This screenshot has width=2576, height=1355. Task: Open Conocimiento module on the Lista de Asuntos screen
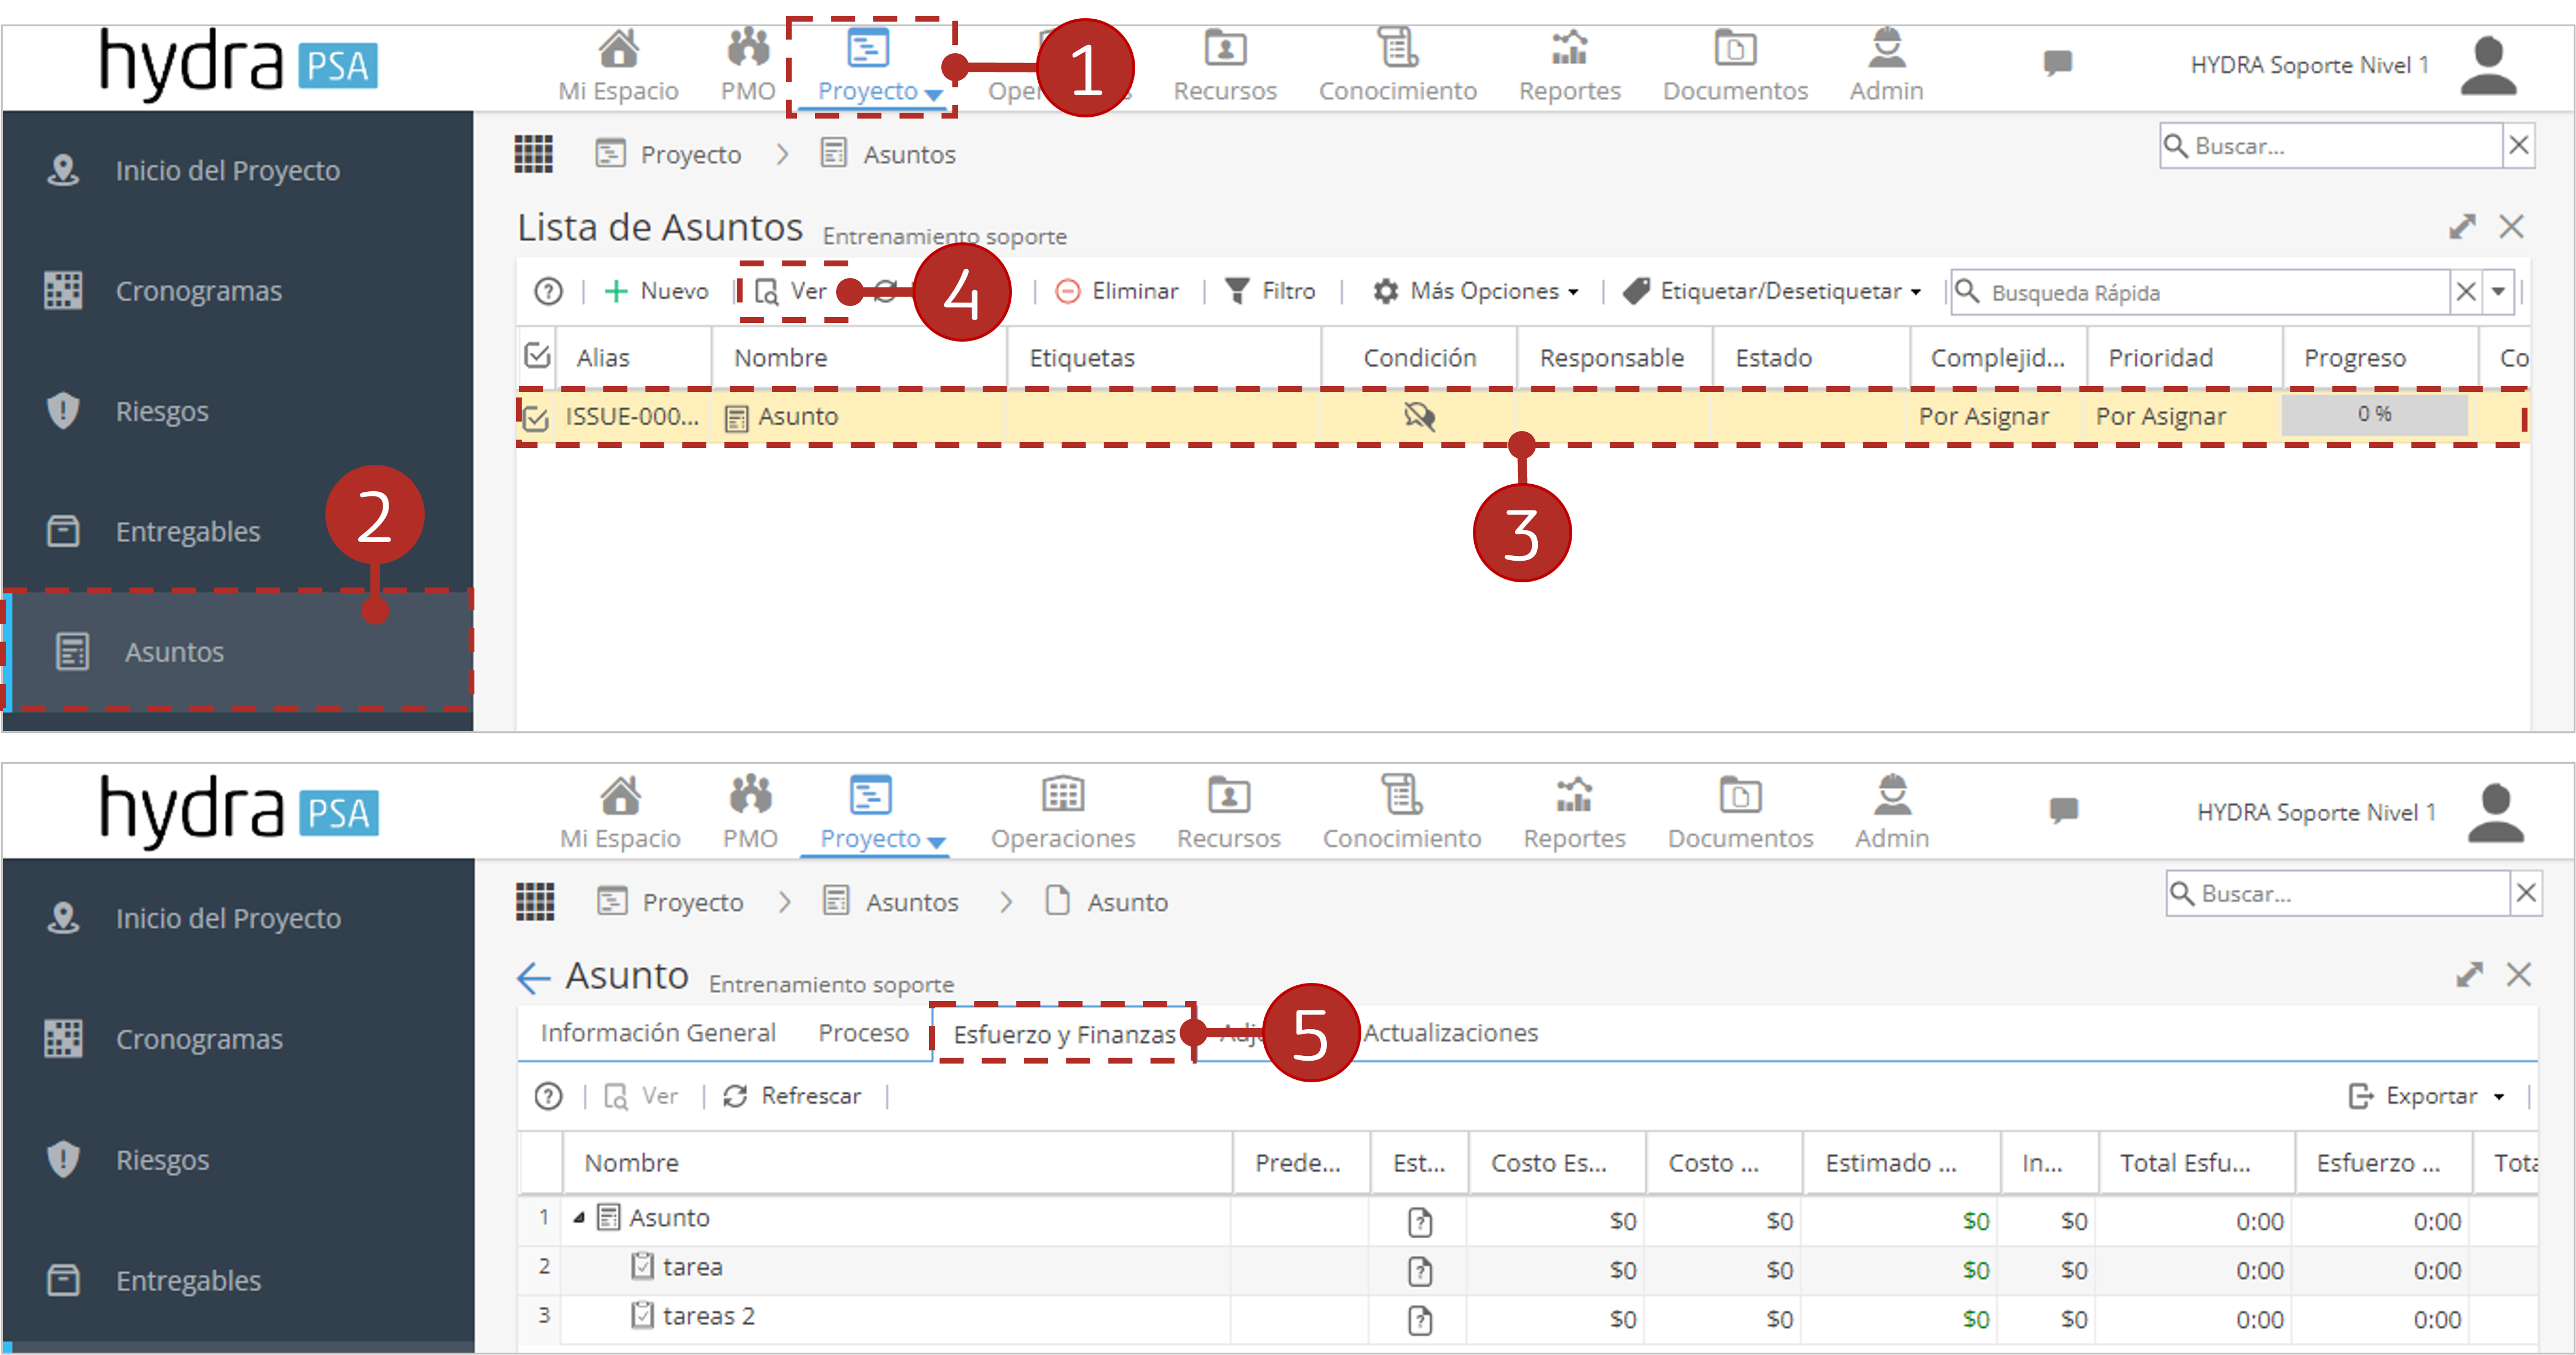[x=1397, y=66]
